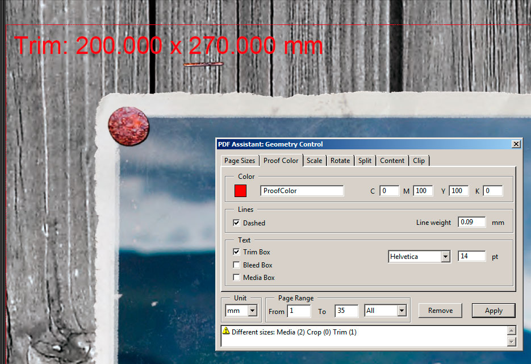
Task: Go to the Rotate tab
Action: coord(340,161)
